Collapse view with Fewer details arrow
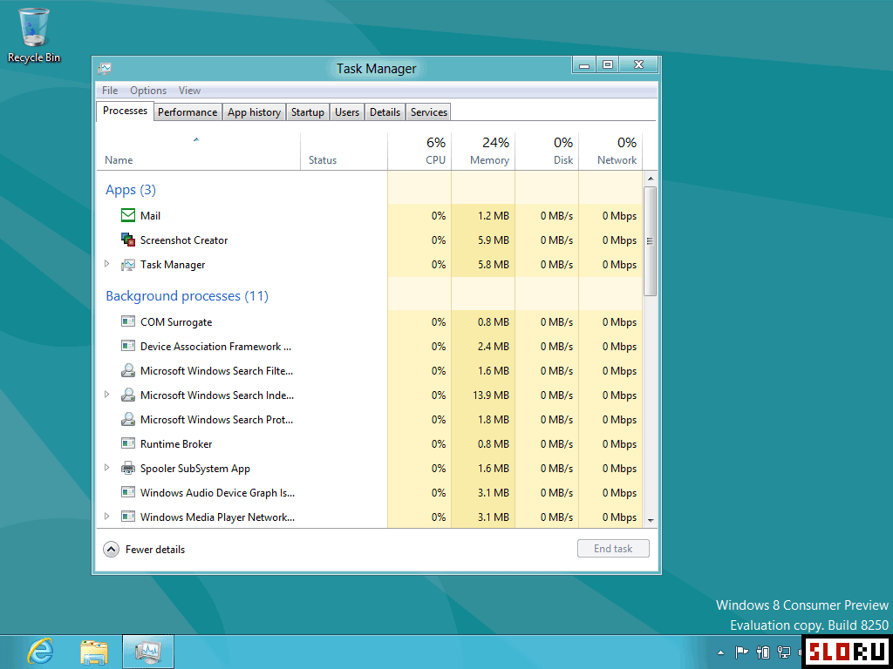 pos(111,550)
